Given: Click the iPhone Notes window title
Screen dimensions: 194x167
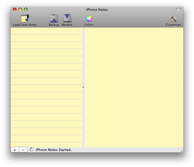Looking at the screenshot, I should pyautogui.click(x=97, y=10).
